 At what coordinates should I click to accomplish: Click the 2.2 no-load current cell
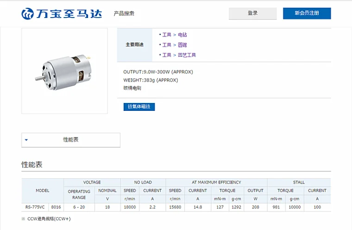(152, 207)
